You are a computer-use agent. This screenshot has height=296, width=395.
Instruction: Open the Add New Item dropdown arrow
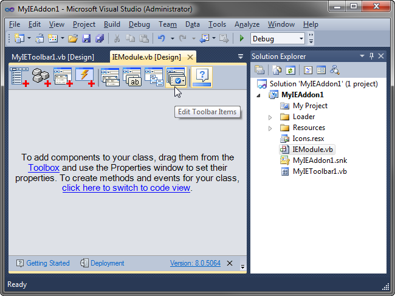click(x=63, y=38)
